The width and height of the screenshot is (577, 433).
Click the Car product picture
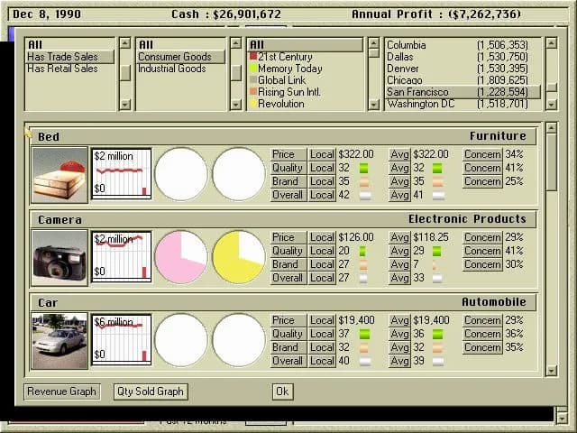point(60,340)
